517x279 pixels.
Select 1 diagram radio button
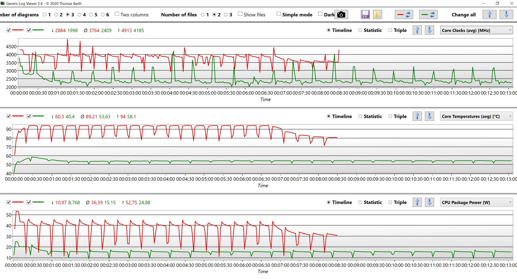tap(44, 15)
